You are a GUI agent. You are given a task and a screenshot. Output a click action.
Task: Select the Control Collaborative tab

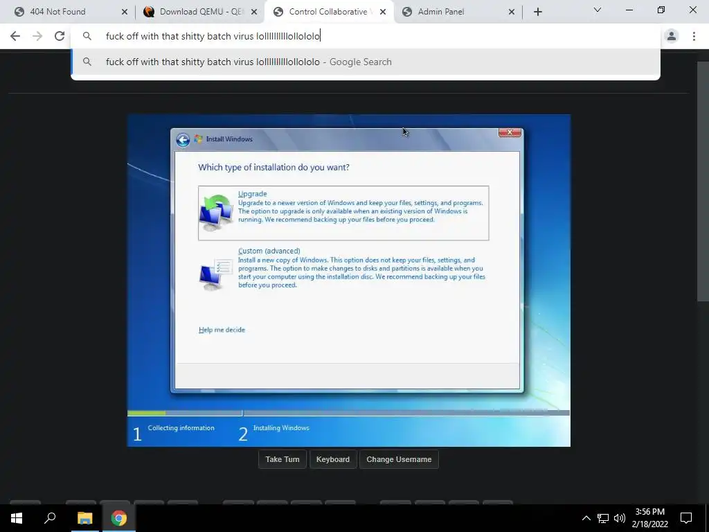(x=327, y=12)
